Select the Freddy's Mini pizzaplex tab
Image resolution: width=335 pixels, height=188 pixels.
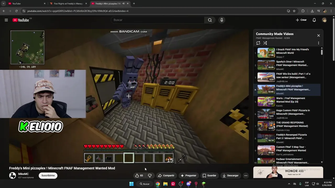108,3
